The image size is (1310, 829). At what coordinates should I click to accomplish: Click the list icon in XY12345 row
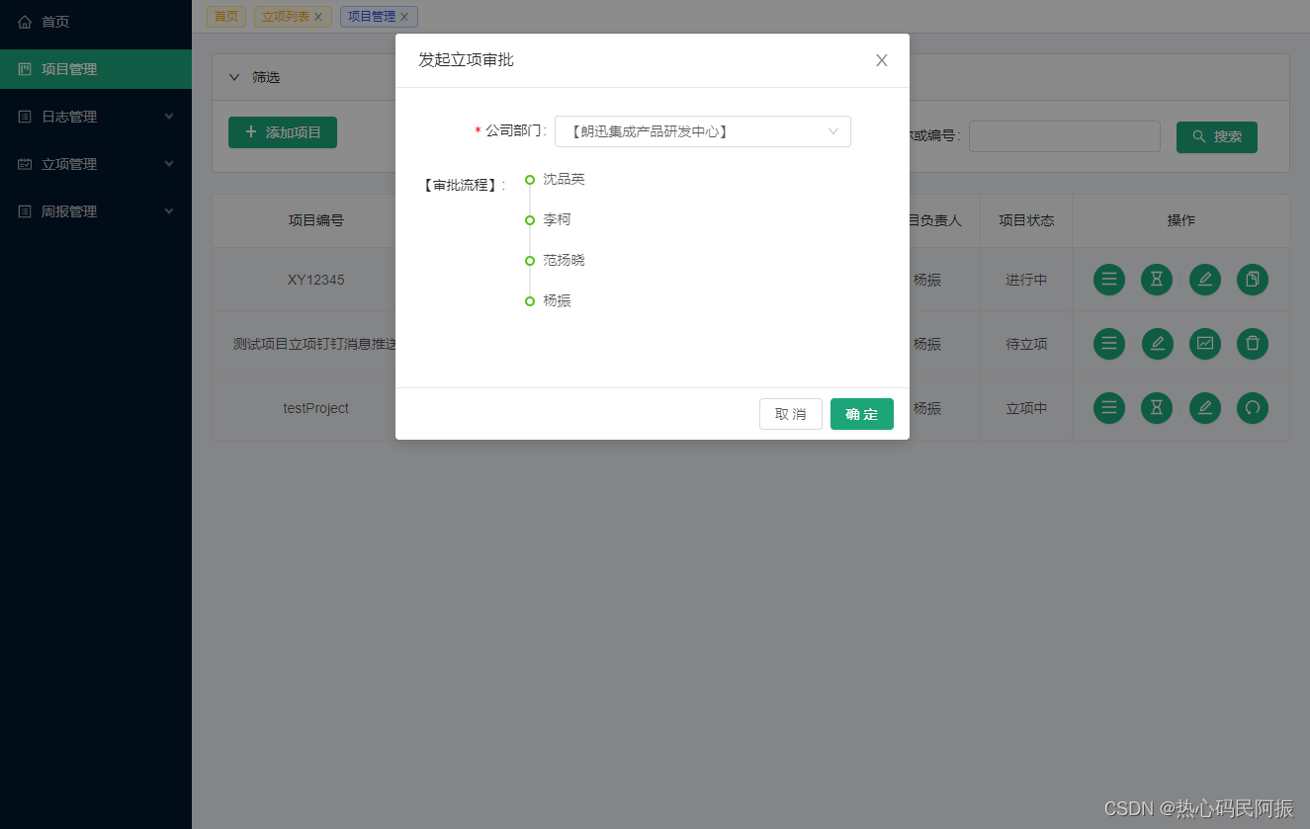coord(1109,280)
